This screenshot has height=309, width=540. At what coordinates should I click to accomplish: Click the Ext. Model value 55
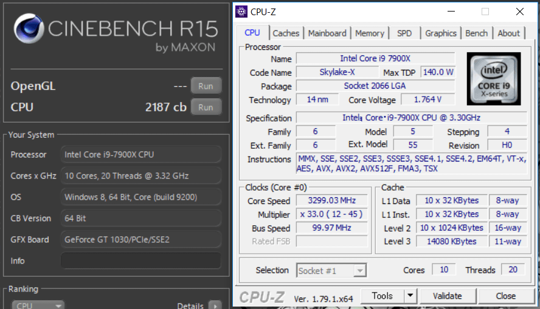413,144
